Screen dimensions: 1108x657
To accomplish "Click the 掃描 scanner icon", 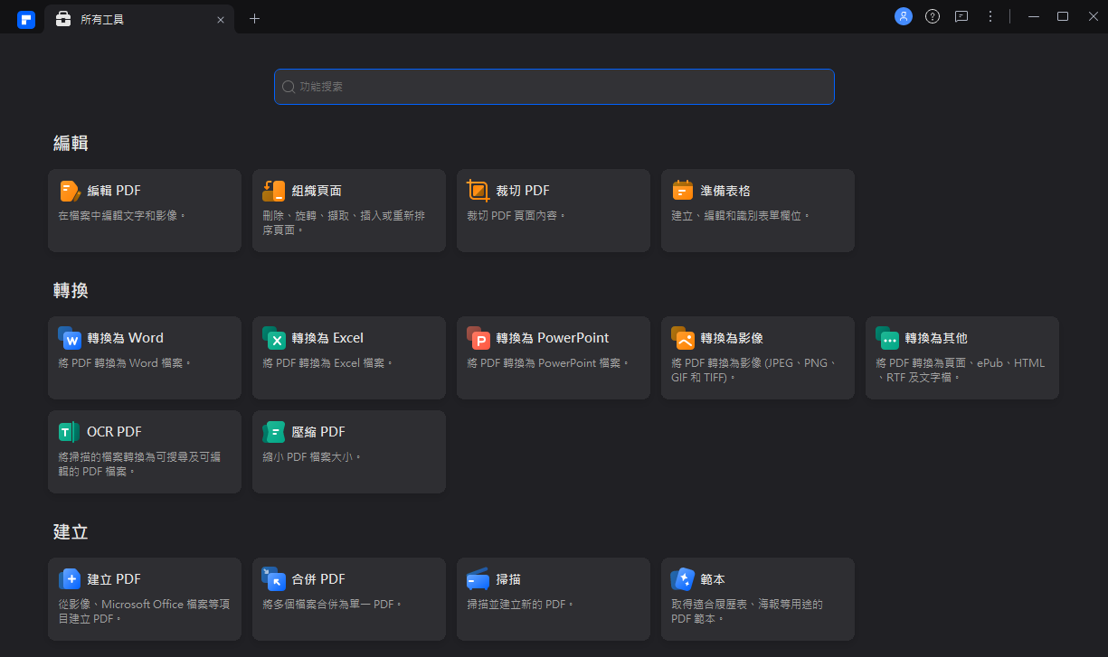I will point(478,580).
